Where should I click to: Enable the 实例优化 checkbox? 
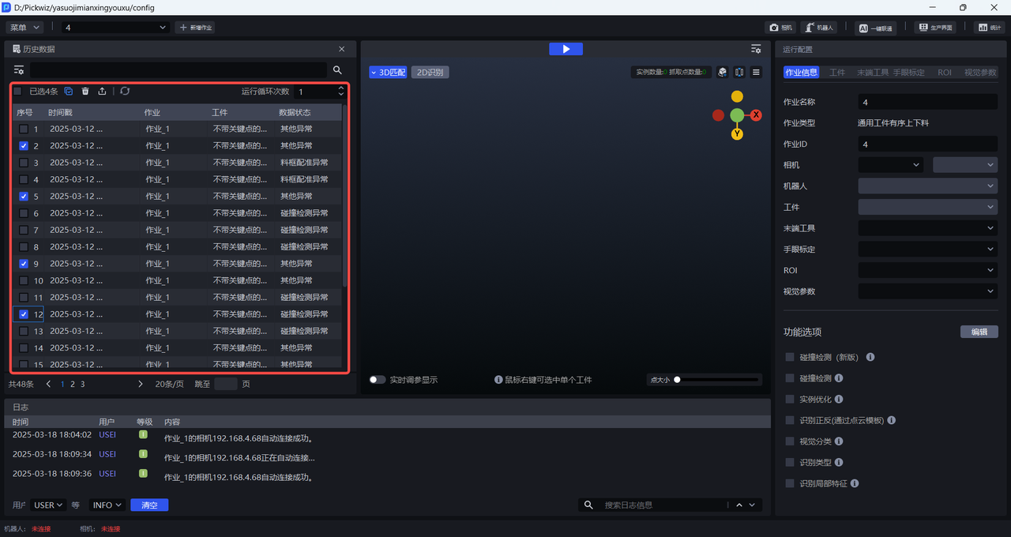(x=790, y=400)
